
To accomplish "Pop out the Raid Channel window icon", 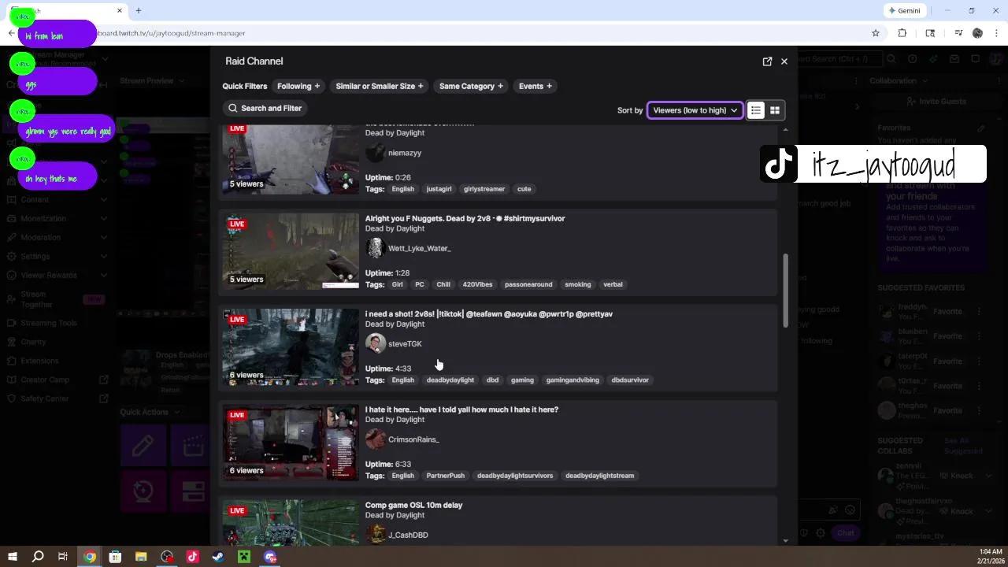I will (767, 61).
